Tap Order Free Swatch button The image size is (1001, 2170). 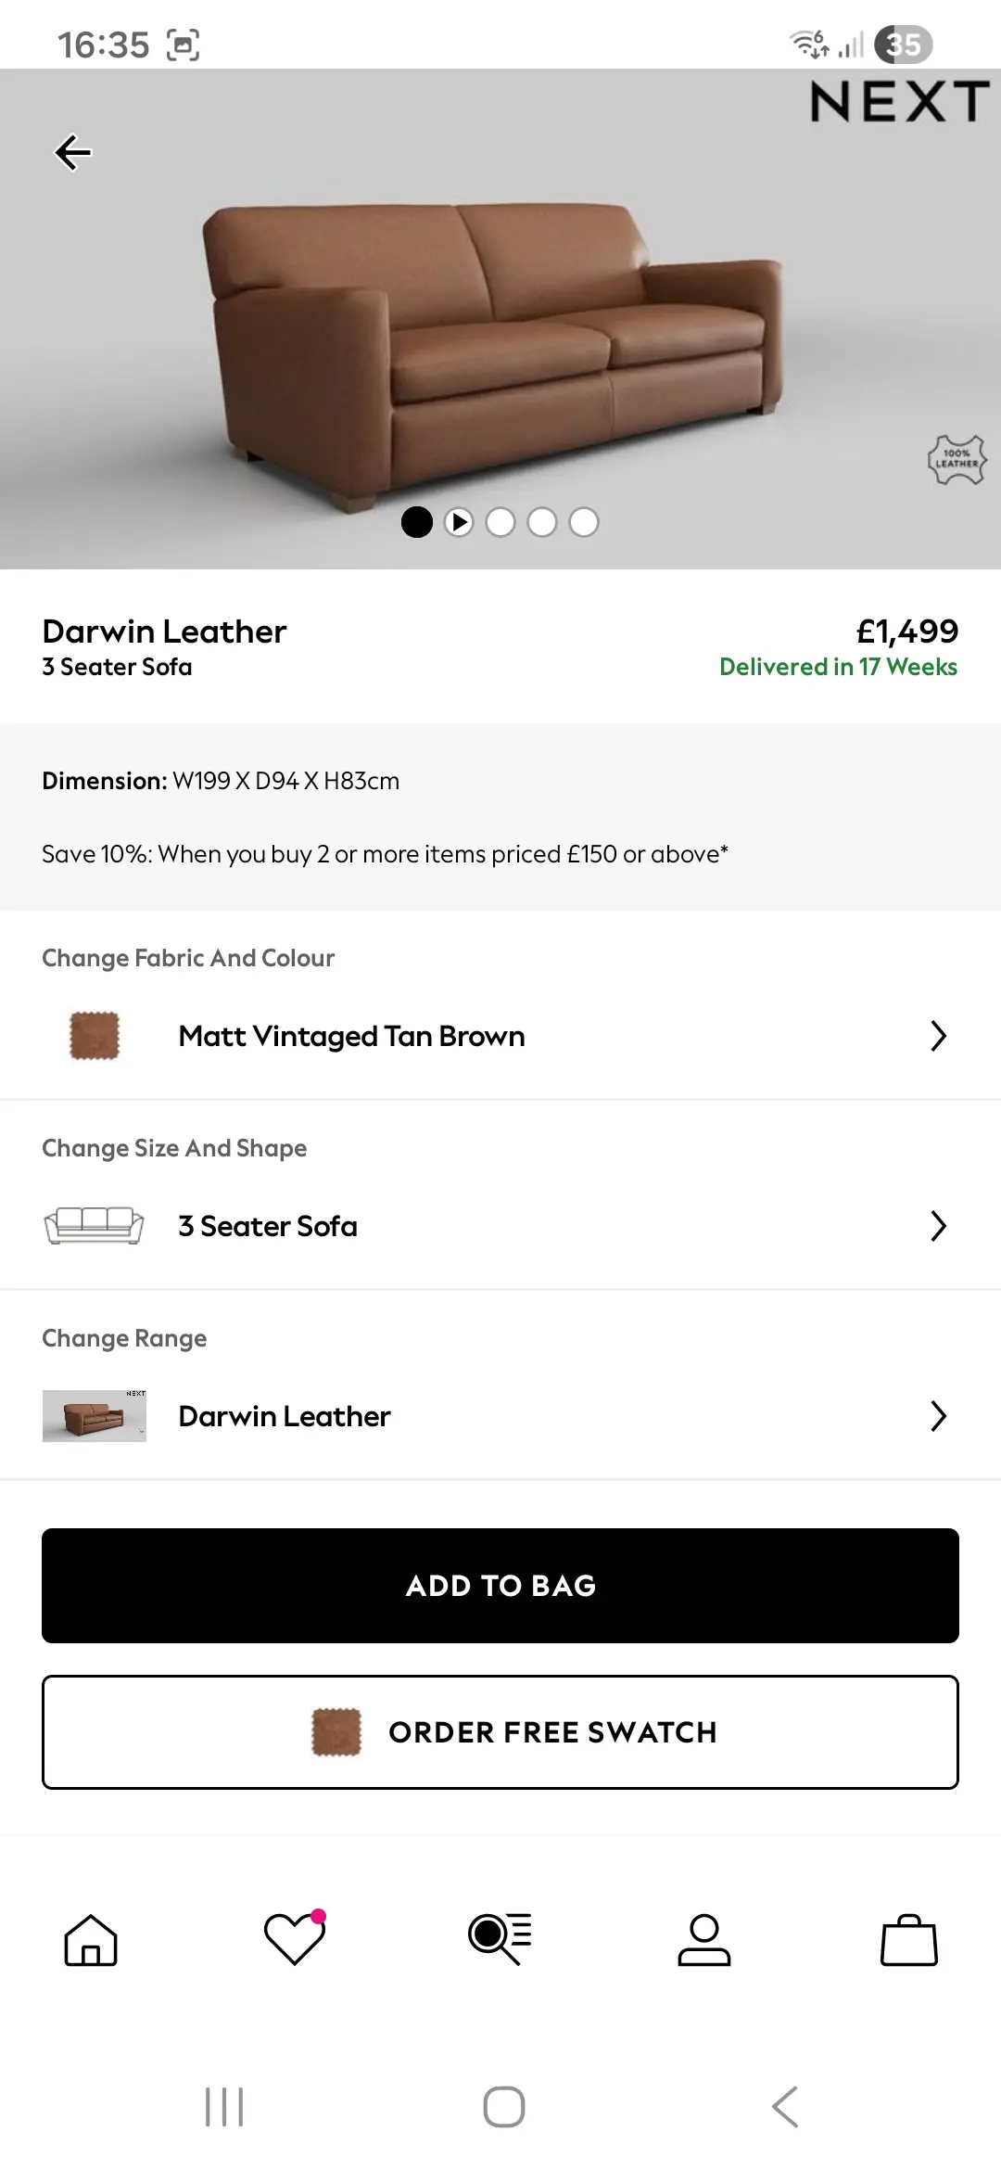click(500, 1731)
